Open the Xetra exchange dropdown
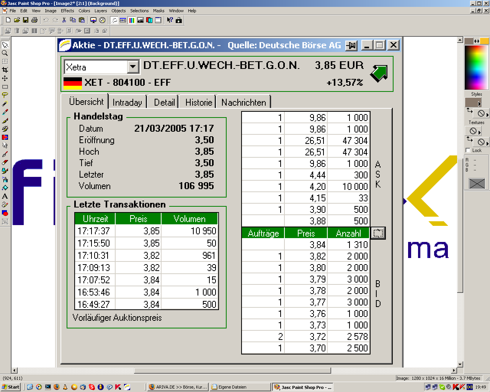This screenshot has width=490, height=392. click(x=132, y=67)
